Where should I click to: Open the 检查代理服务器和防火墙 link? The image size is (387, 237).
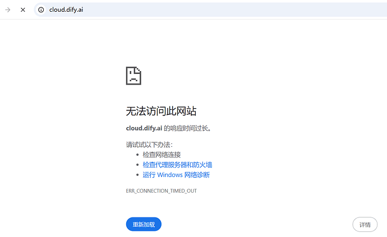(177, 165)
